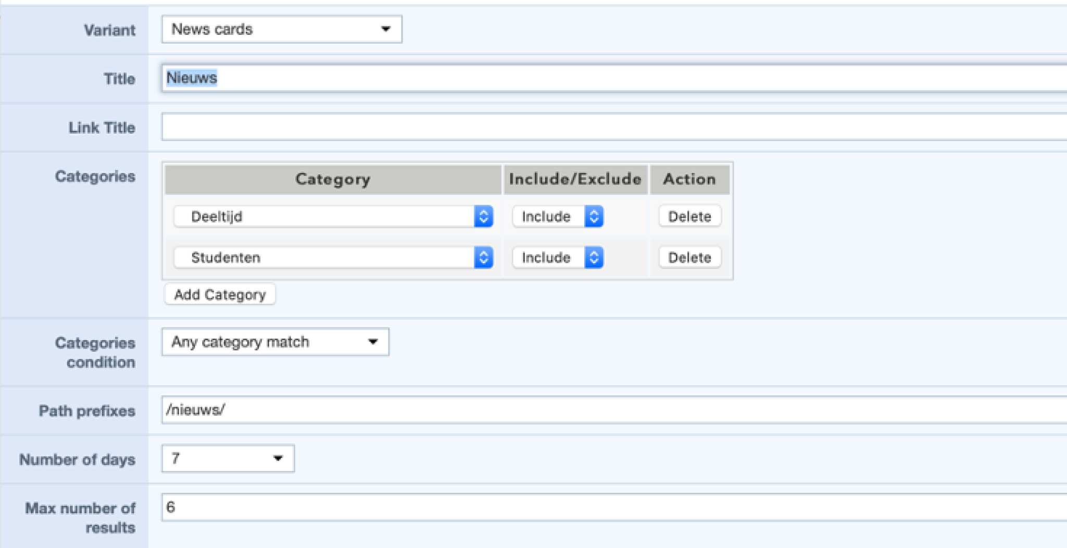Delete the Deeltijd category row
Screen dimensions: 1067x548
(x=689, y=216)
